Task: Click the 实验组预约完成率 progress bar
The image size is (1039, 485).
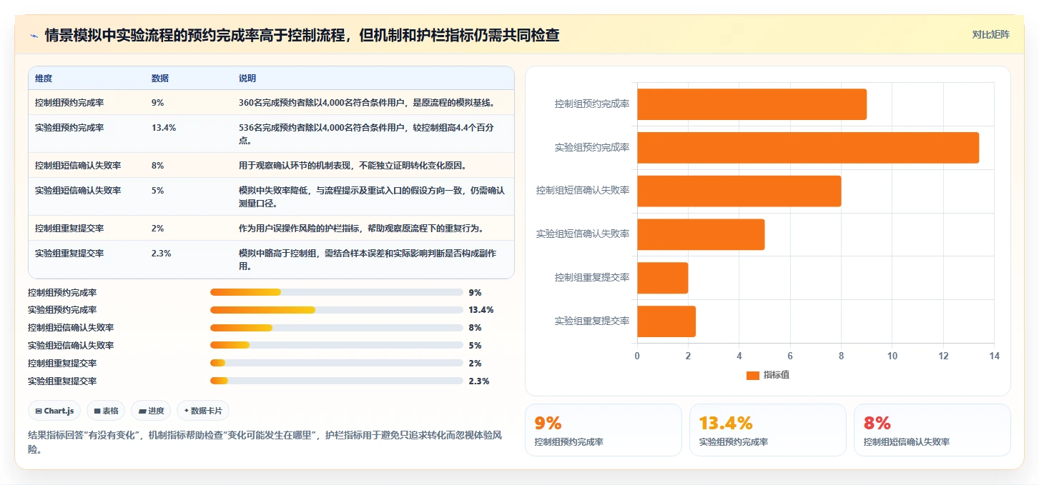Action: (x=337, y=310)
